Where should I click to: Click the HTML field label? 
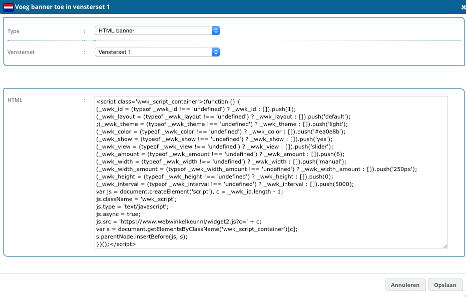coord(15,100)
